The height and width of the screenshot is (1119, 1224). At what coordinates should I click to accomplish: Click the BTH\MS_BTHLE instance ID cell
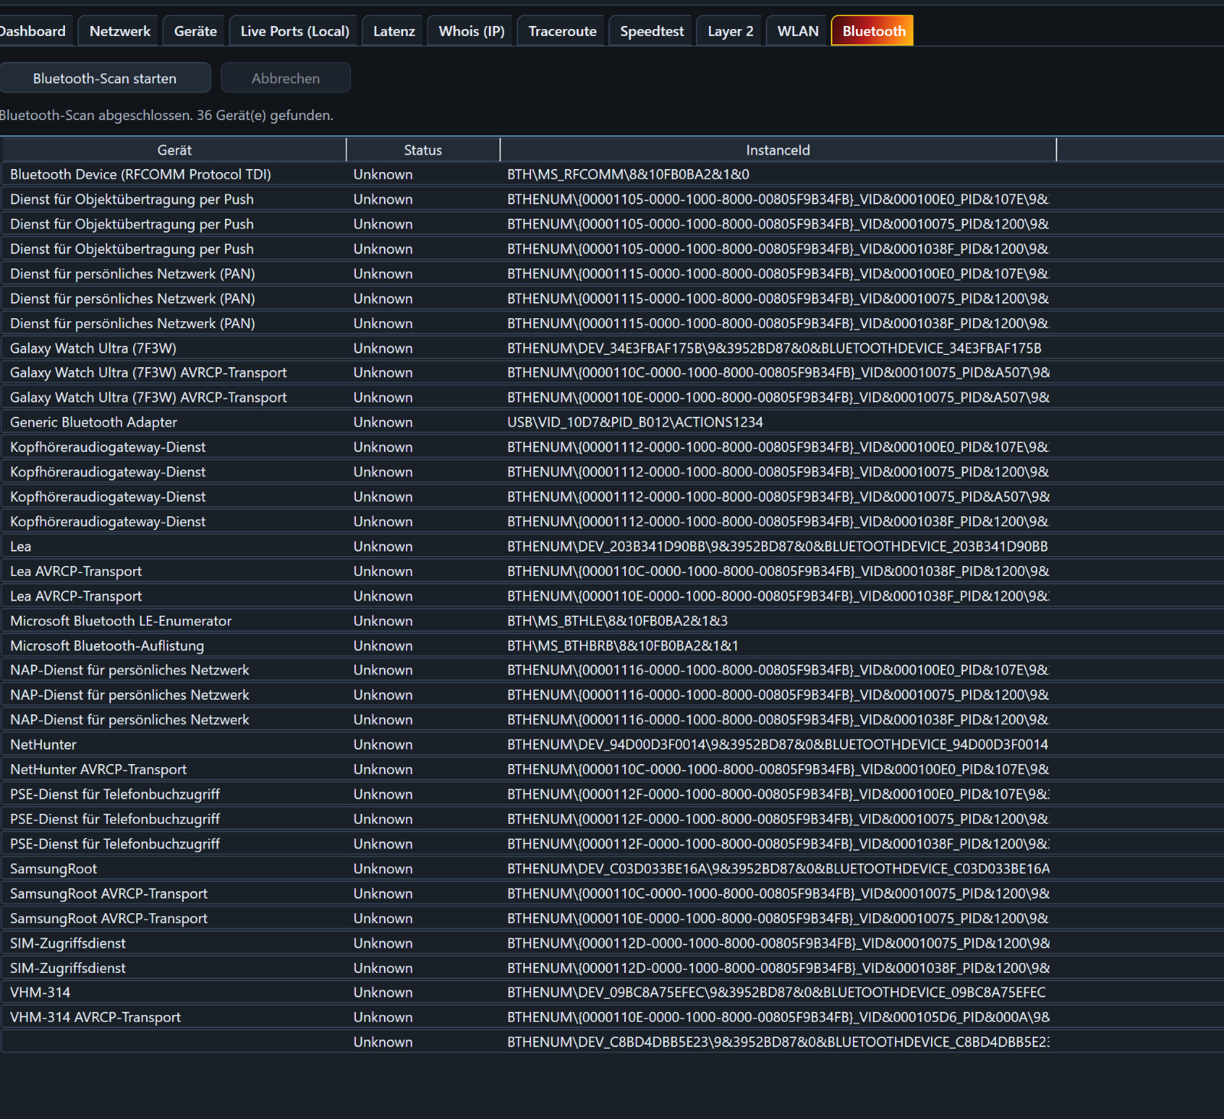coord(617,620)
